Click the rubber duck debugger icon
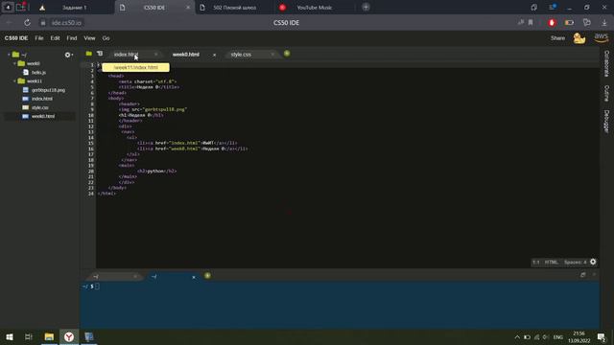The height and width of the screenshot is (345, 614). click(579, 38)
